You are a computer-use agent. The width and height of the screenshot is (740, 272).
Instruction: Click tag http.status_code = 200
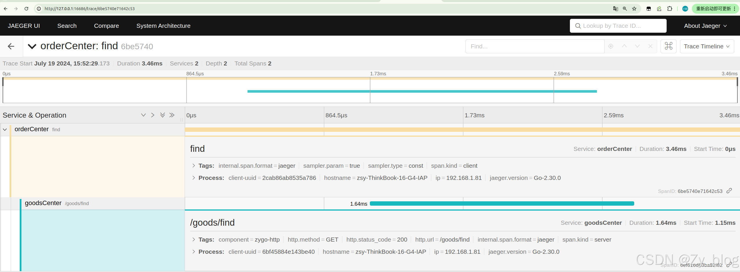[x=377, y=240]
